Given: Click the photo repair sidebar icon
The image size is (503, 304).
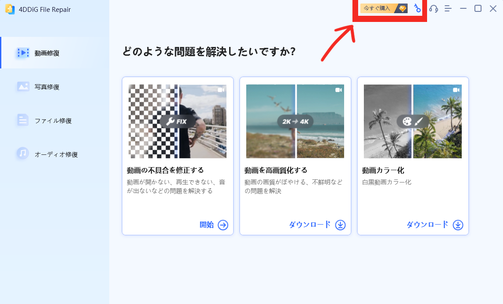Looking at the screenshot, I should click(23, 86).
